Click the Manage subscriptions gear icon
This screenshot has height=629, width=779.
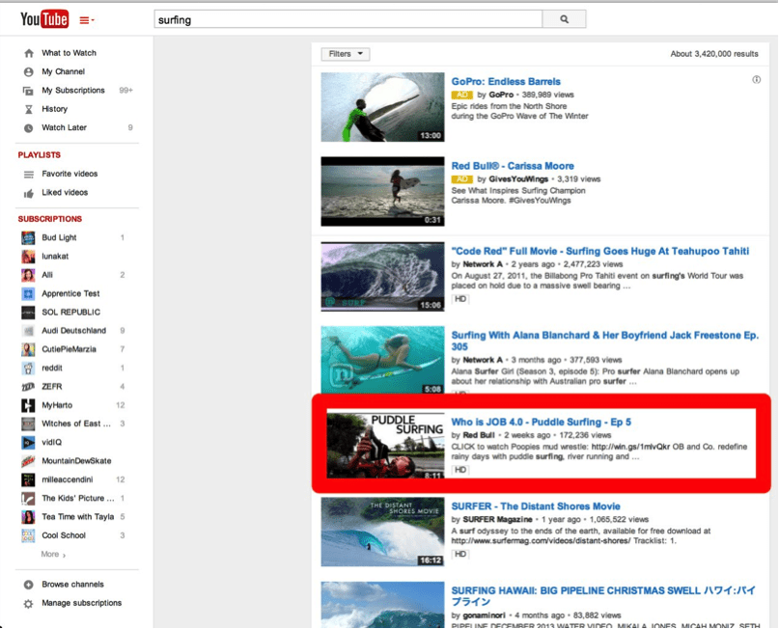[29, 604]
